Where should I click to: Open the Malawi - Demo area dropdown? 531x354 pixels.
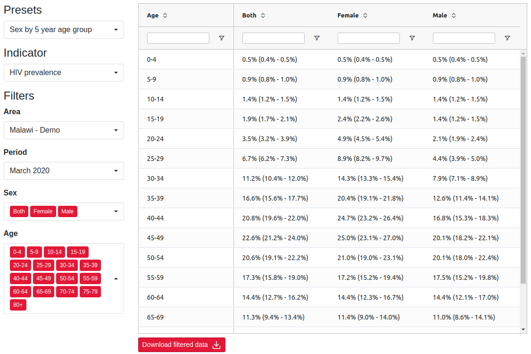(x=64, y=130)
